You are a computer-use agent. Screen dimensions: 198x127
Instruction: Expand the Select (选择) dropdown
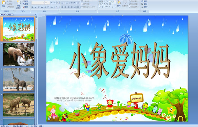click(x=145, y=7)
